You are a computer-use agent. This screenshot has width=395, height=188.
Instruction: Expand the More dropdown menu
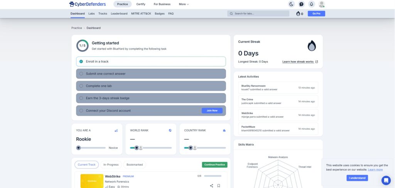[184, 4]
